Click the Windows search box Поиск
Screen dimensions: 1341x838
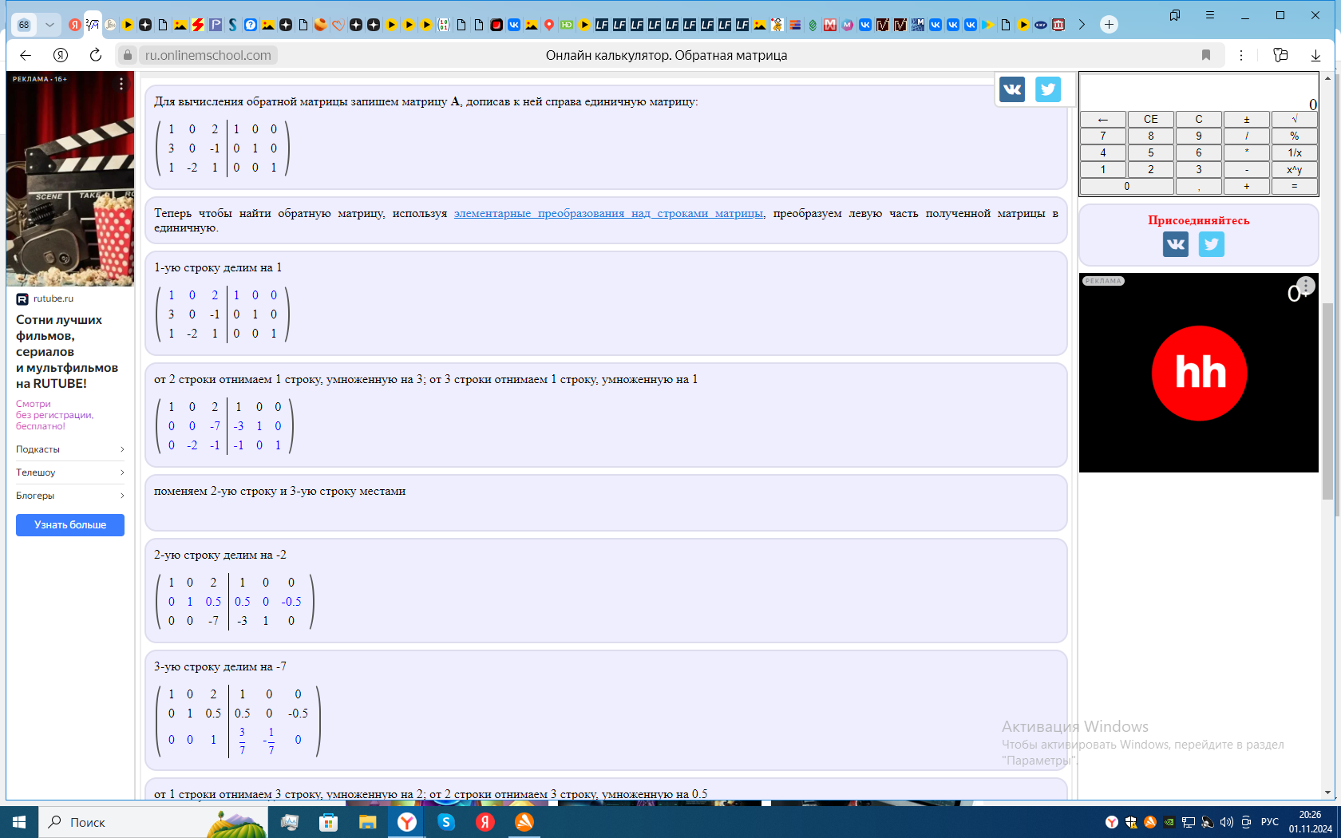tap(152, 822)
